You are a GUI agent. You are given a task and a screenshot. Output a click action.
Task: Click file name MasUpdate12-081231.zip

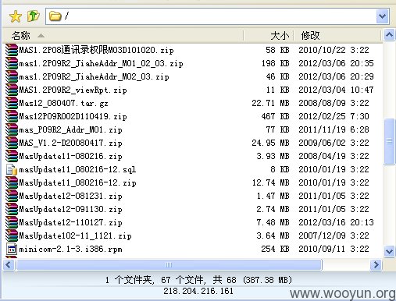tap(70, 196)
